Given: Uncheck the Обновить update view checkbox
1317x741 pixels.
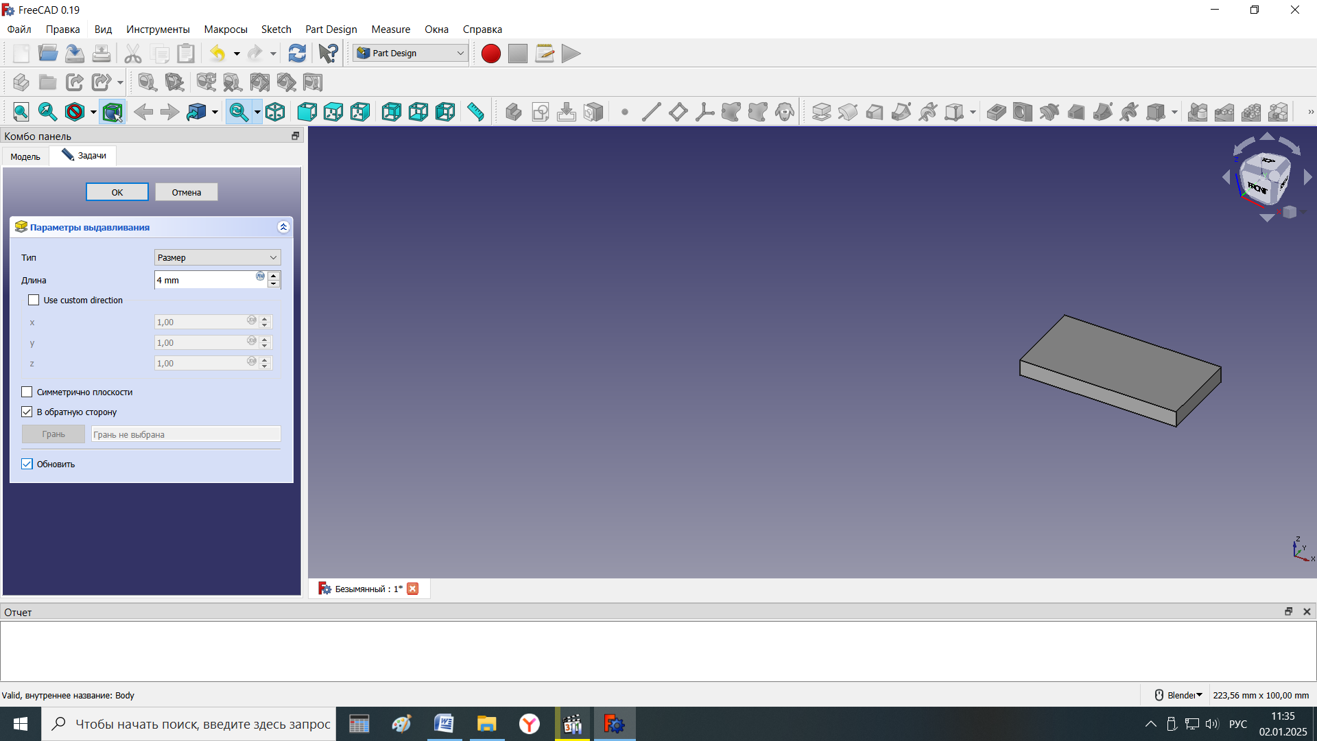Looking at the screenshot, I should 27,464.
